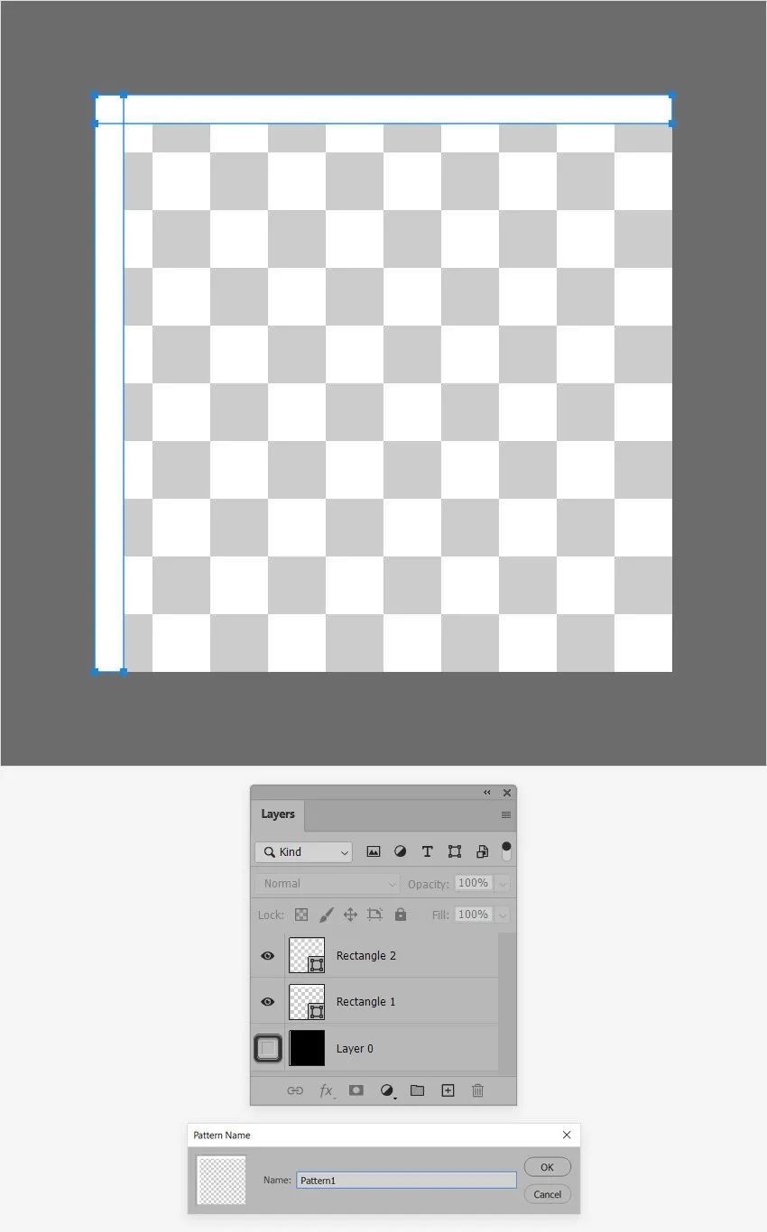Click the bottom-left rectangle anchor handle
The height and width of the screenshot is (1232, 767).
tap(96, 671)
